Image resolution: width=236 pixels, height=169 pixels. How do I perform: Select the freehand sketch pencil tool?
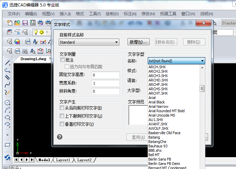(7, 92)
